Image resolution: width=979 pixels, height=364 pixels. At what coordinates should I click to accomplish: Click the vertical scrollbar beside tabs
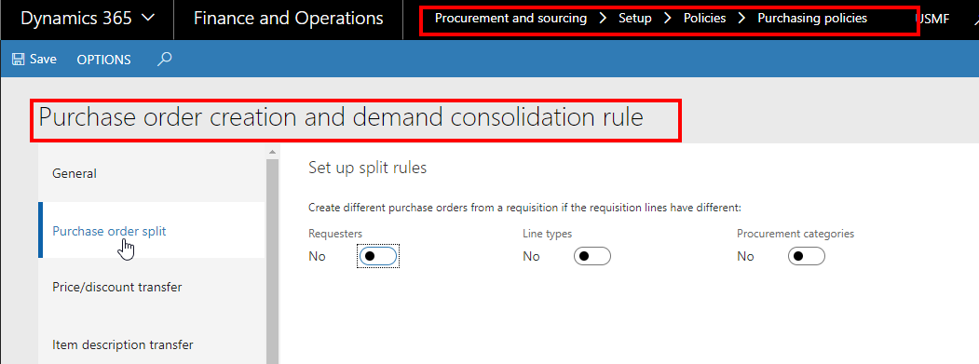272,261
